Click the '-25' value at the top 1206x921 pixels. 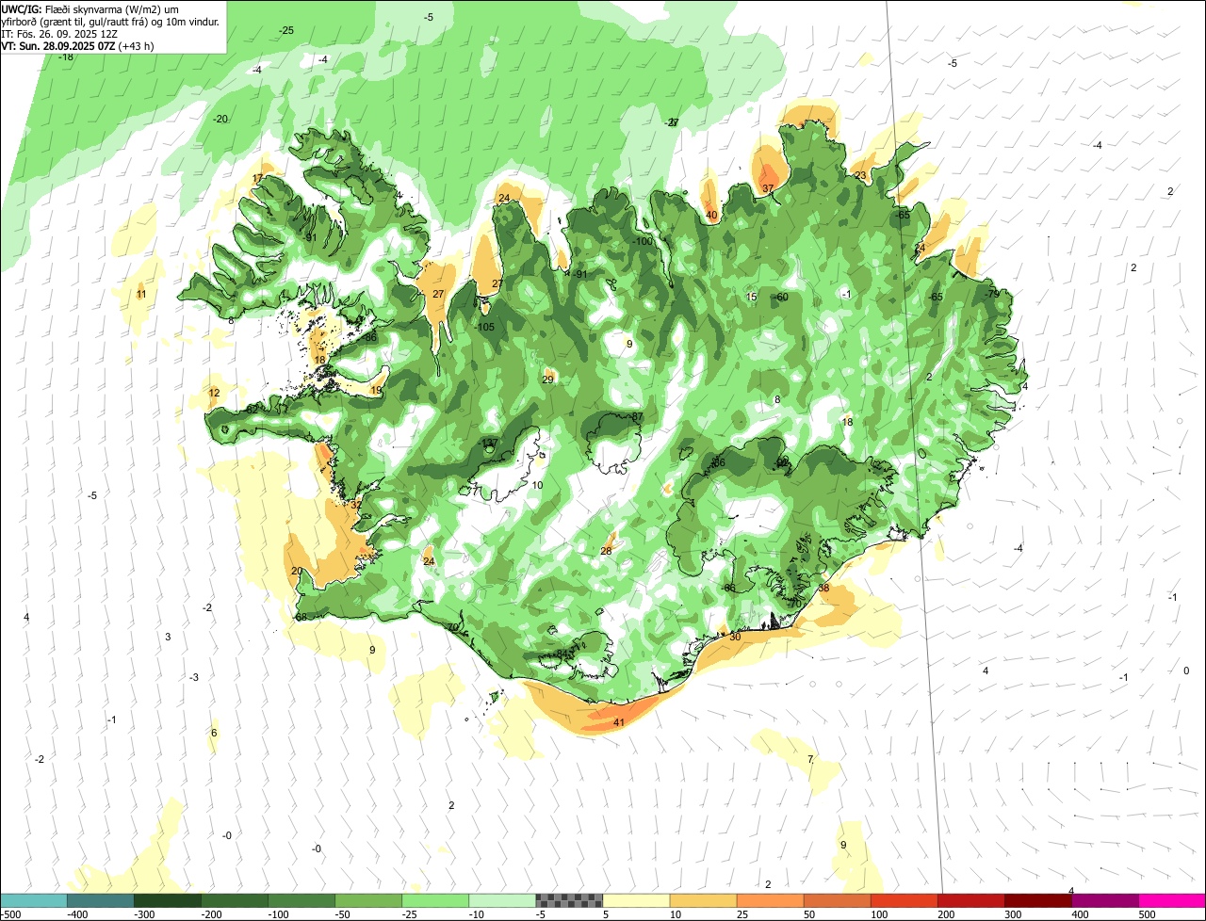pos(286,30)
